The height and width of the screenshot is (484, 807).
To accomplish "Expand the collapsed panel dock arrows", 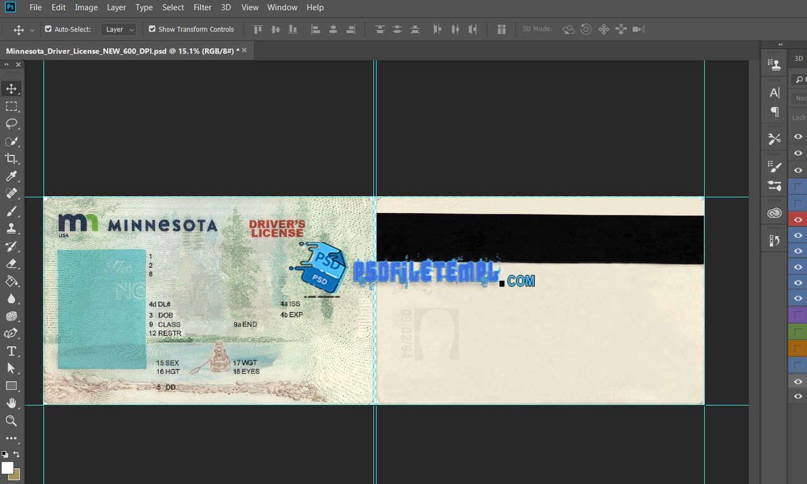I will [x=781, y=44].
